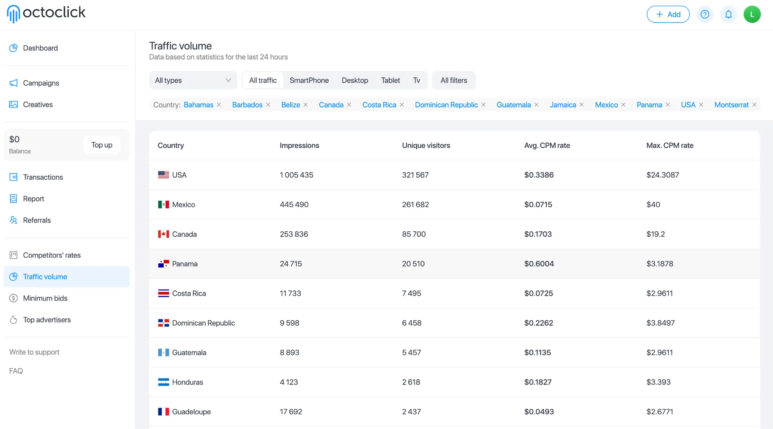Click the Transactions wallet icon
The height and width of the screenshot is (429, 773).
point(14,177)
